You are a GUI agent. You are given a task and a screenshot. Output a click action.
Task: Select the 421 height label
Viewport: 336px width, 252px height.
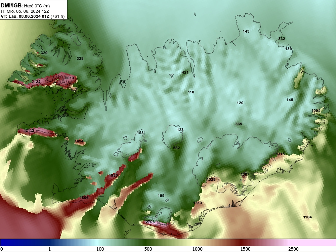coord(185,72)
